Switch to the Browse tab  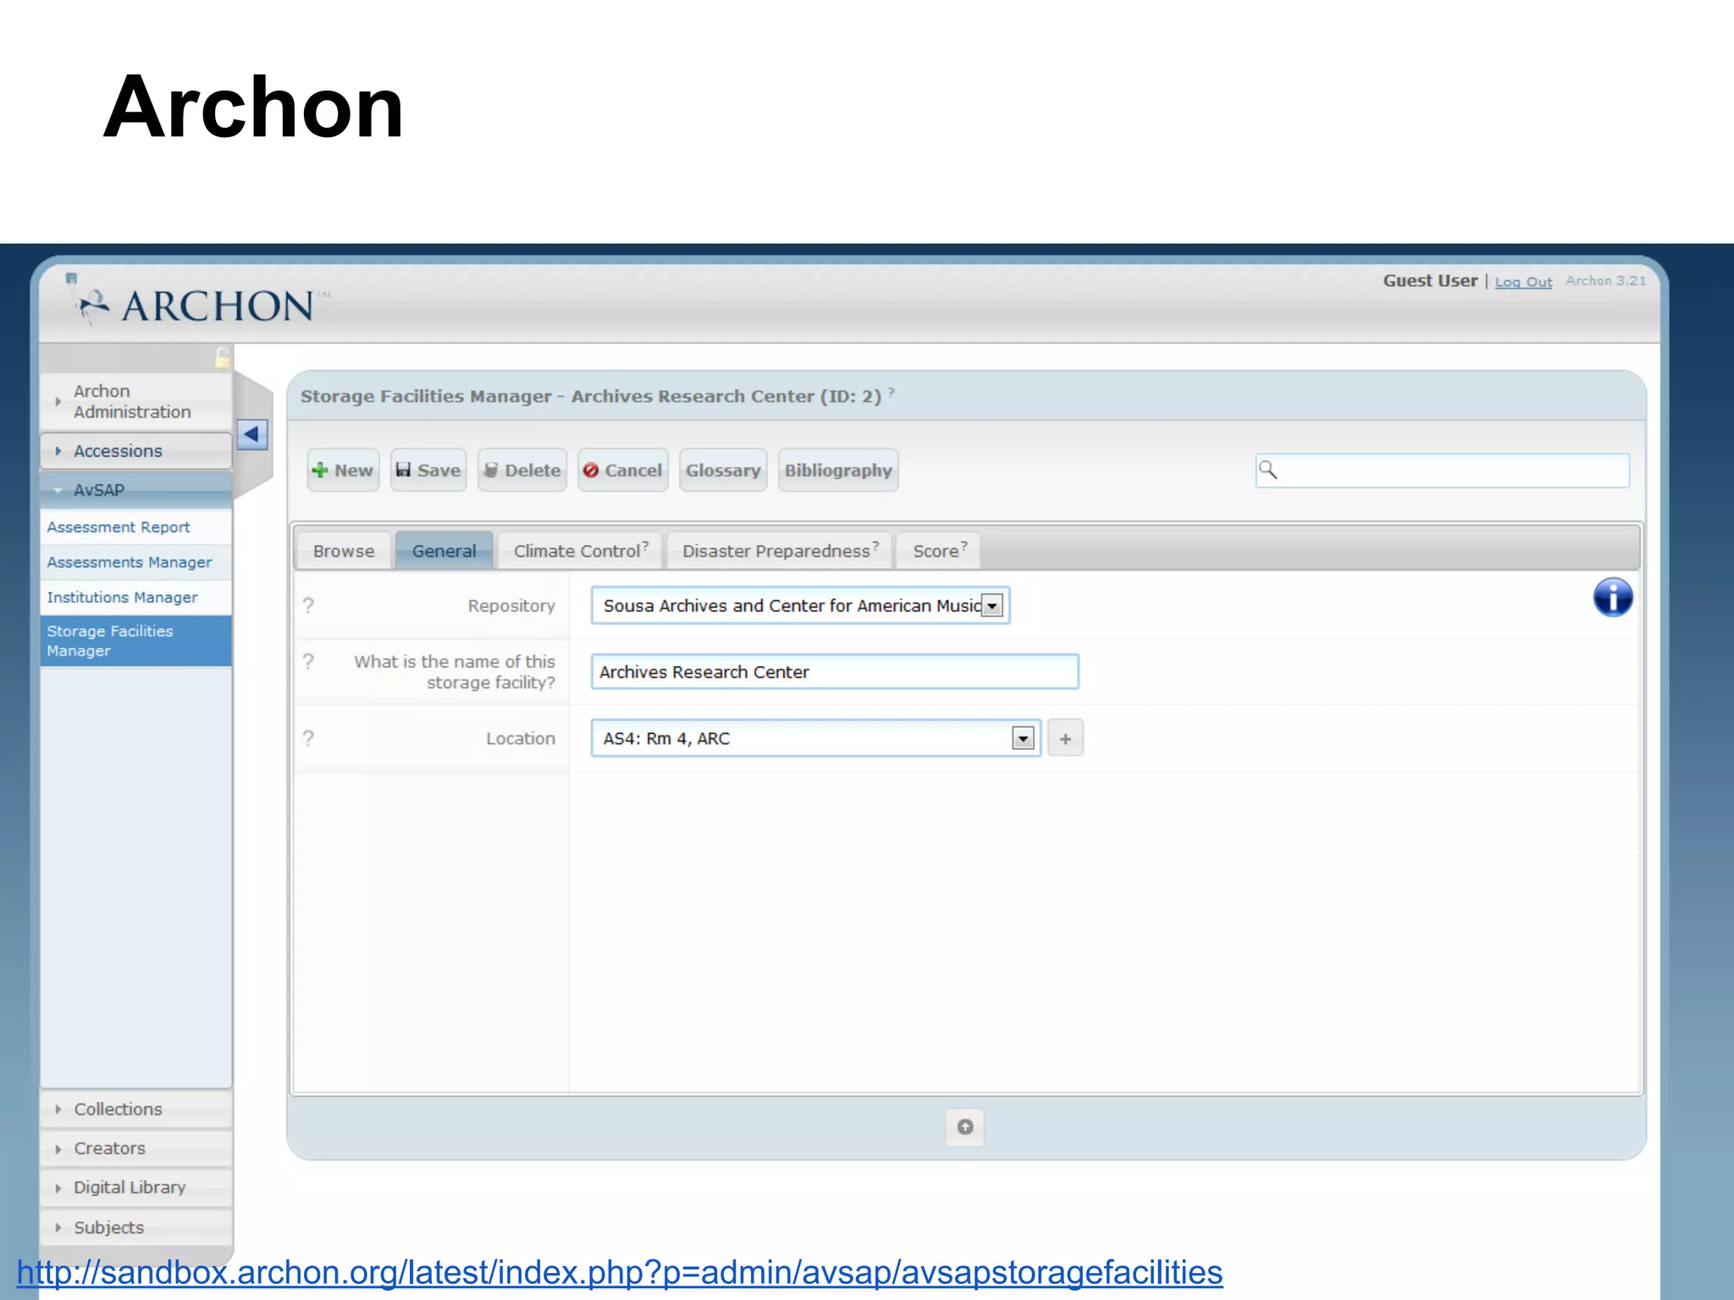pyautogui.click(x=344, y=551)
